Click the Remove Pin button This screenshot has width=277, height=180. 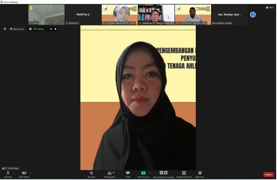pyautogui.click(x=17, y=29)
